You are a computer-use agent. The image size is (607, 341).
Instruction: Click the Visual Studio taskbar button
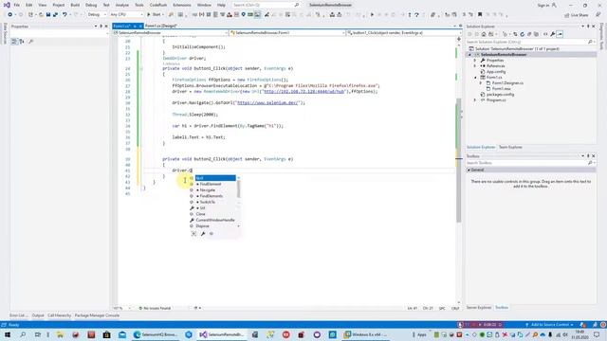[222, 334]
